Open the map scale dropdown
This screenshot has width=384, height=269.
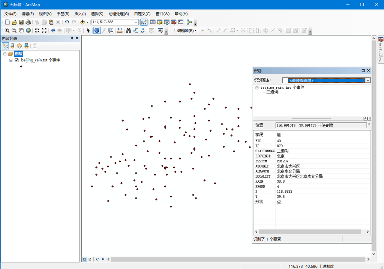(x=136, y=22)
